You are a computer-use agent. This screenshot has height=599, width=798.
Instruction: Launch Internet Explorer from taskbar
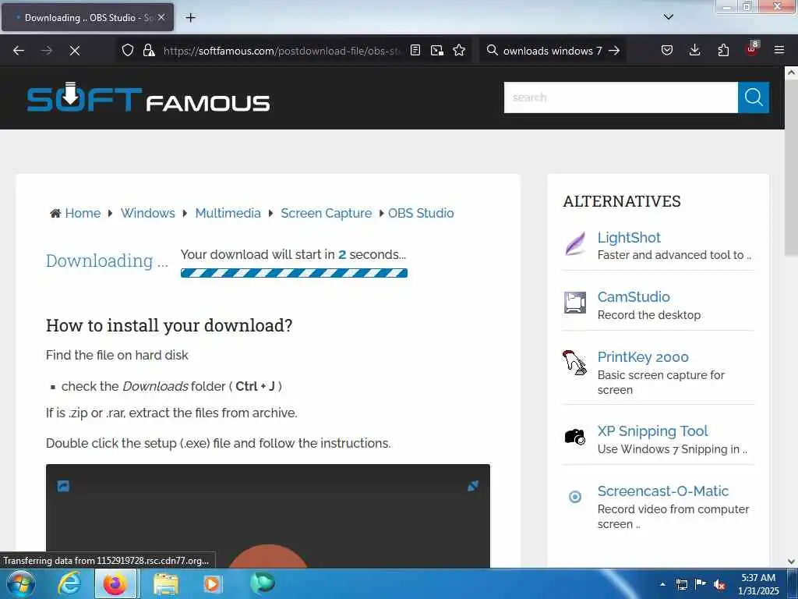pyautogui.click(x=69, y=583)
